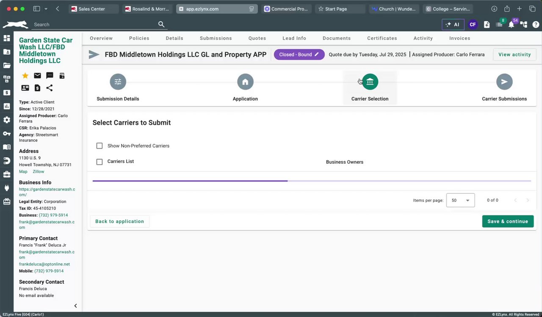The height and width of the screenshot is (317, 542).
Task: Click Save & continue button
Action: click(x=508, y=221)
